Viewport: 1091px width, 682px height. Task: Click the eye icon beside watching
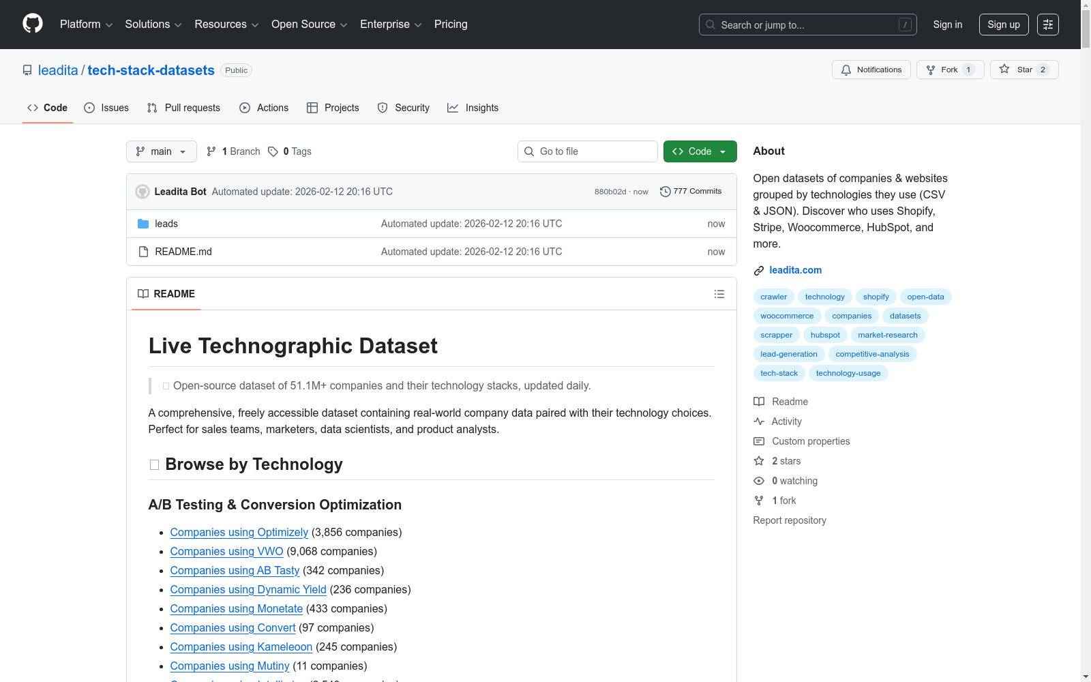759,481
